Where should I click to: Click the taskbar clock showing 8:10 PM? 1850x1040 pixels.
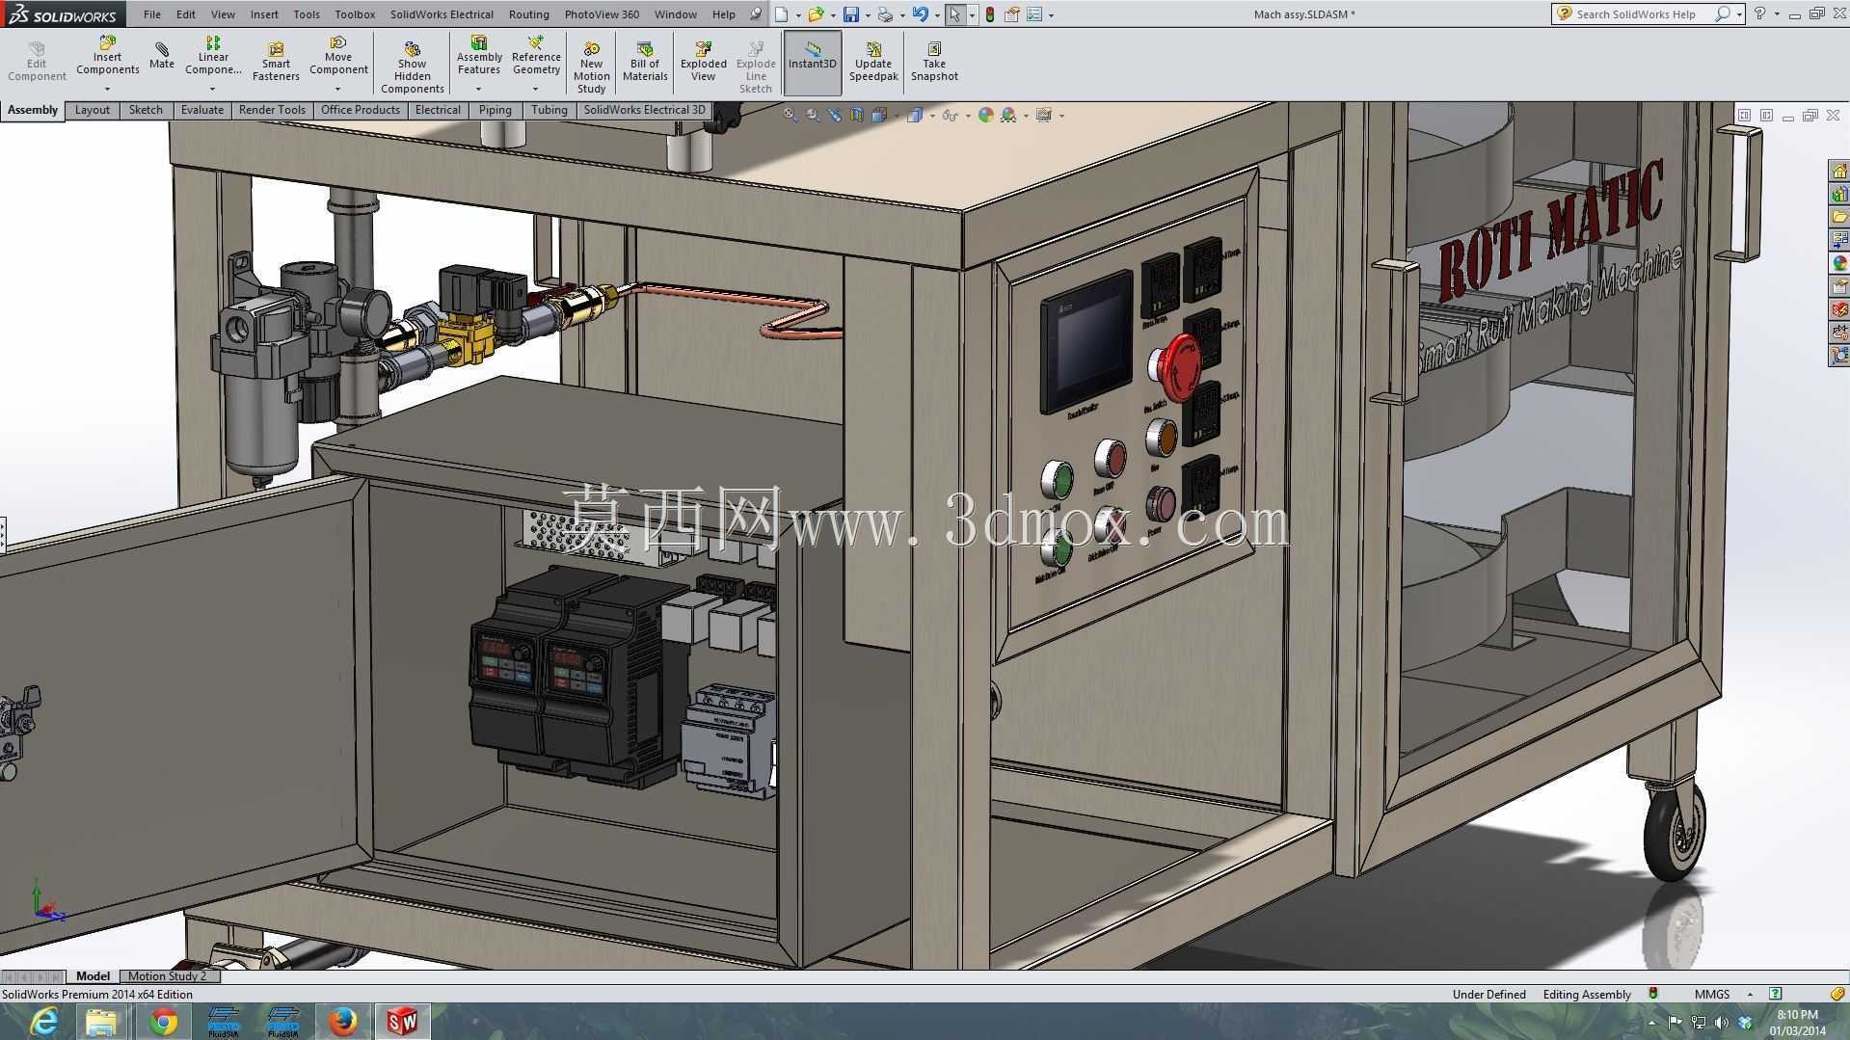tap(1797, 1022)
